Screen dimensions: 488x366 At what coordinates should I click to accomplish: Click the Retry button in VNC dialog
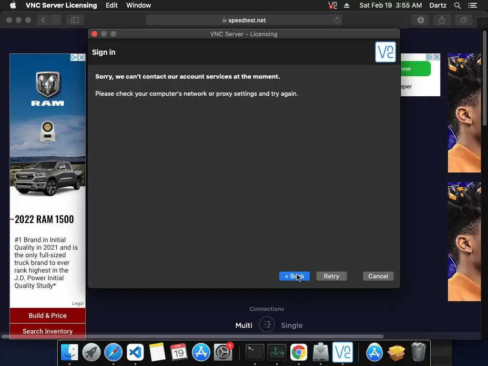click(332, 276)
